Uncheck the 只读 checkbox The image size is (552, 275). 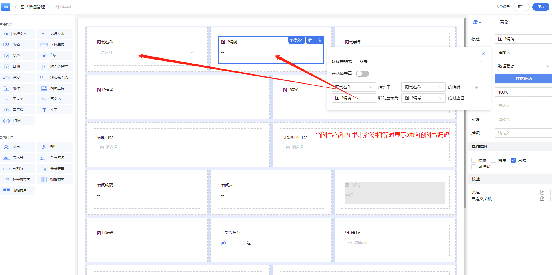coord(513,160)
